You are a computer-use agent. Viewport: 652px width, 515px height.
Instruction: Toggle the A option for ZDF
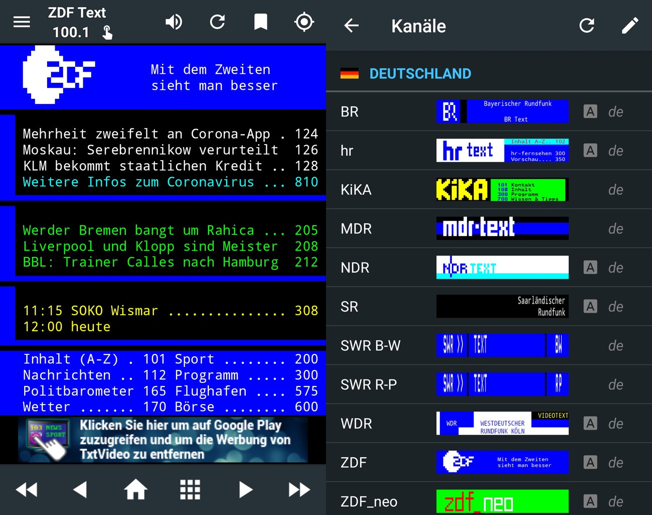pyautogui.click(x=590, y=462)
